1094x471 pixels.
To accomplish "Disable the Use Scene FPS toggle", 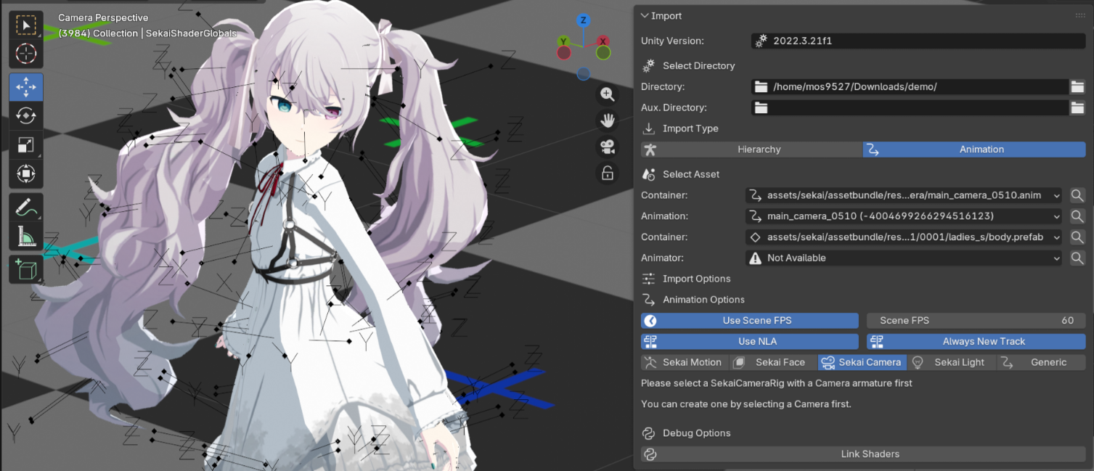I will tap(749, 320).
